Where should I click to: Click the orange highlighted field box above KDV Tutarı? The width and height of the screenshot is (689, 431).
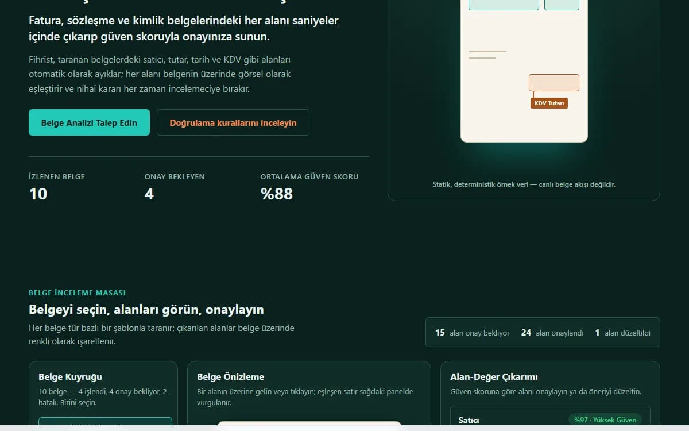pos(554,83)
